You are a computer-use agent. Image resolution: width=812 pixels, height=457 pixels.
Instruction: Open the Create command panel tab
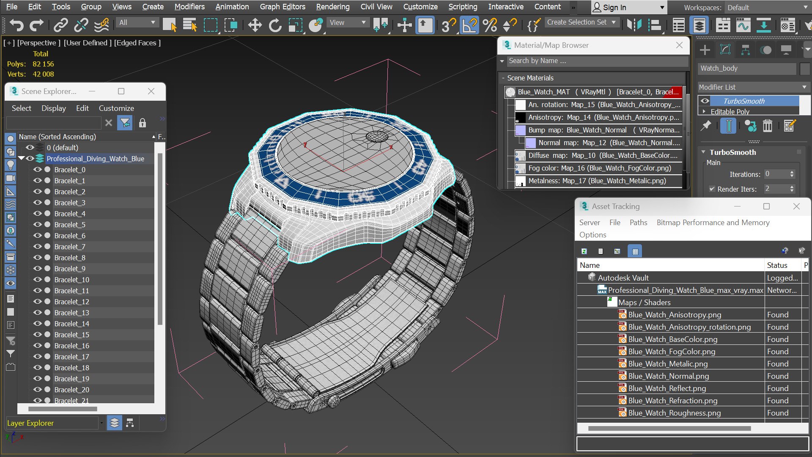point(705,50)
